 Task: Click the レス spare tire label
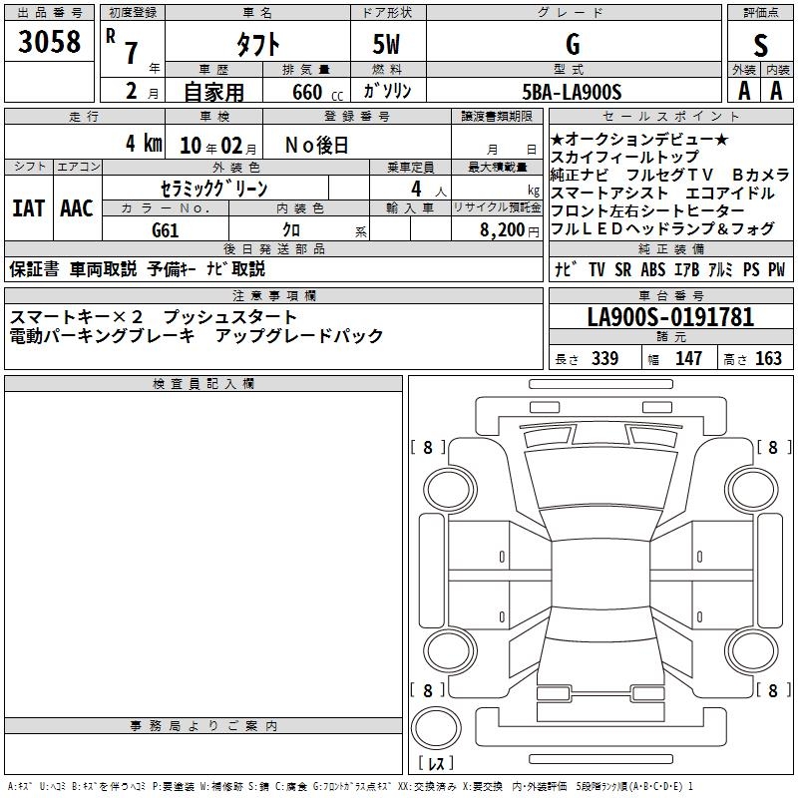point(436,763)
